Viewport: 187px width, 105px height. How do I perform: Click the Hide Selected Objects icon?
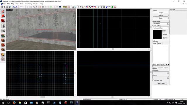(40, 7)
